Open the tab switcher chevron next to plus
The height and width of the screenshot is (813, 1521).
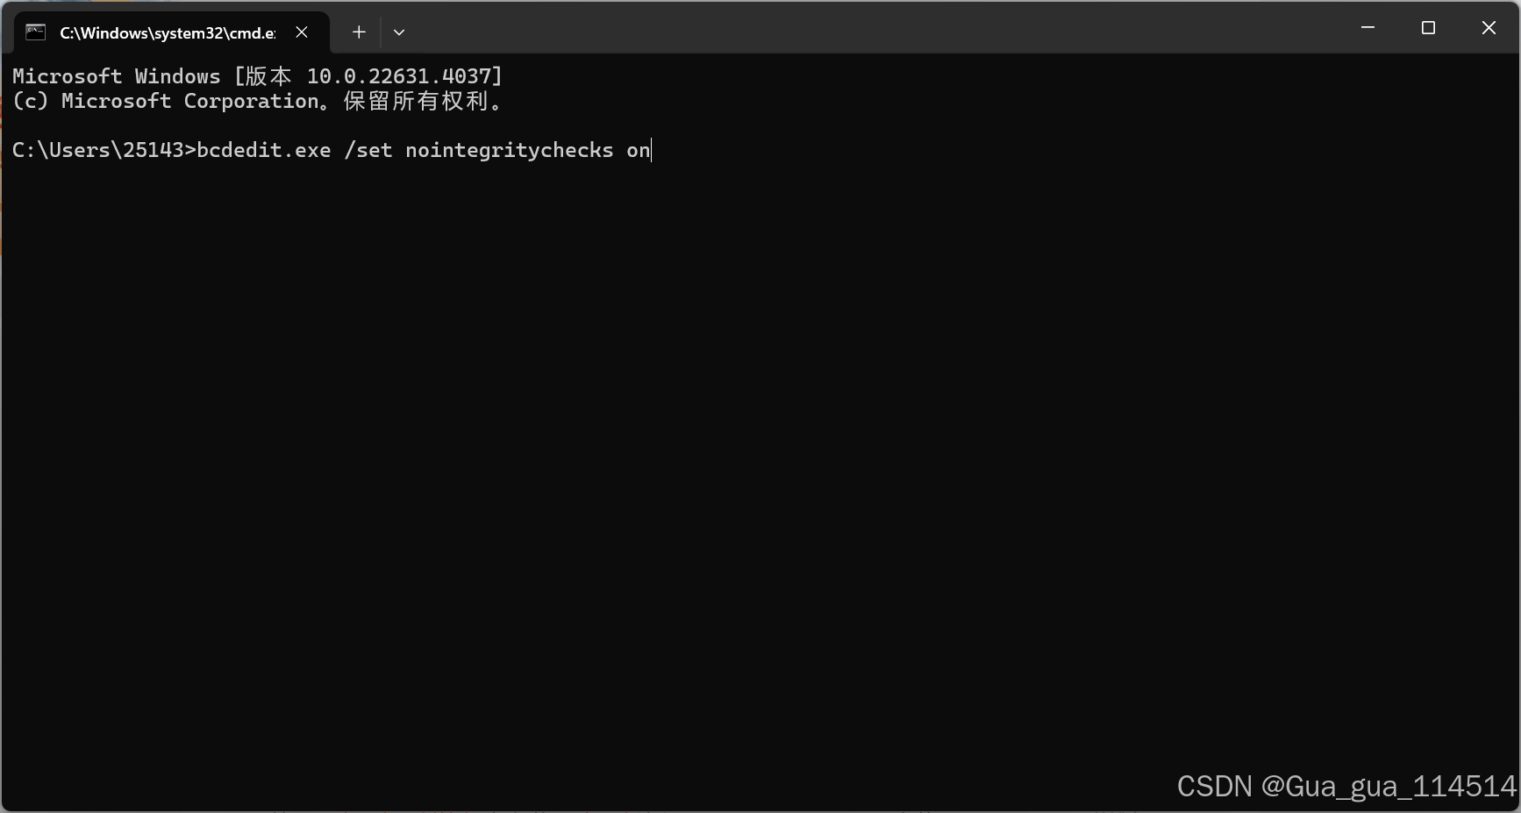point(399,32)
